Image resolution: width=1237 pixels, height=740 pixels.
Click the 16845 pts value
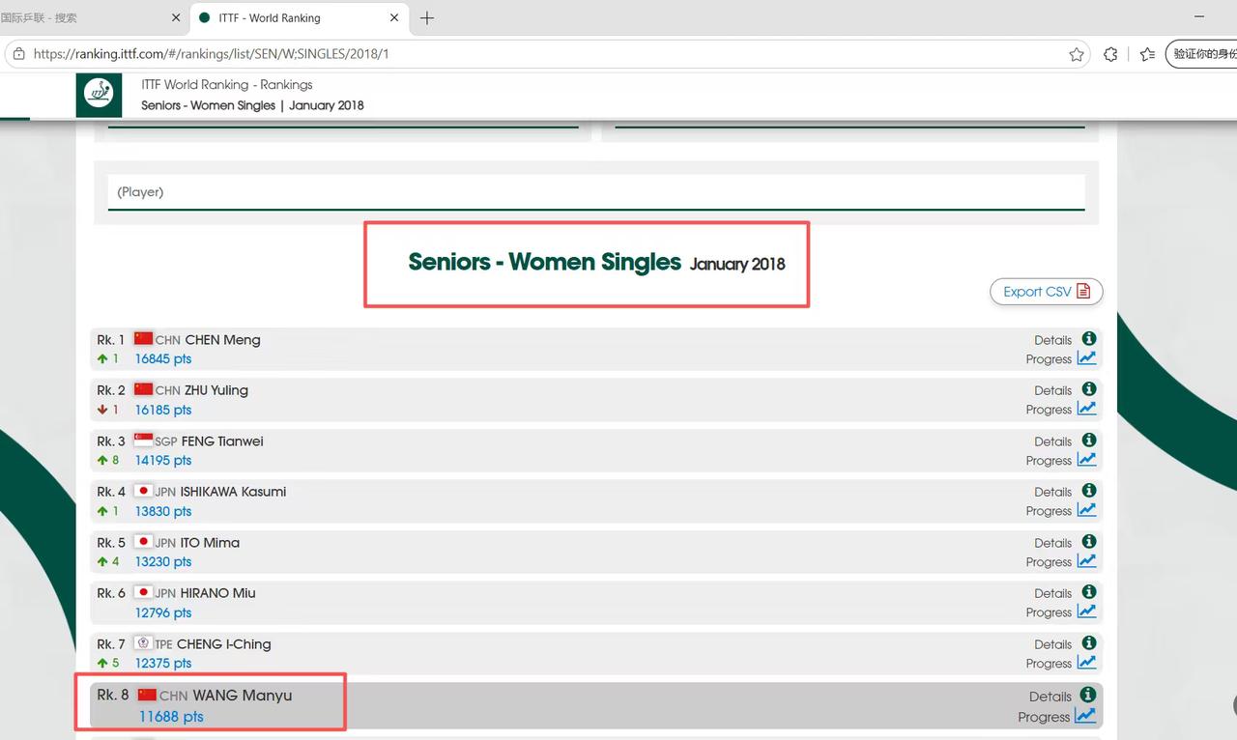pos(163,358)
